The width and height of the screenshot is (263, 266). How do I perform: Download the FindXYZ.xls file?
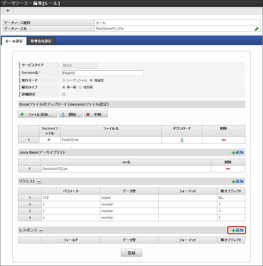[x=182, y=140]
